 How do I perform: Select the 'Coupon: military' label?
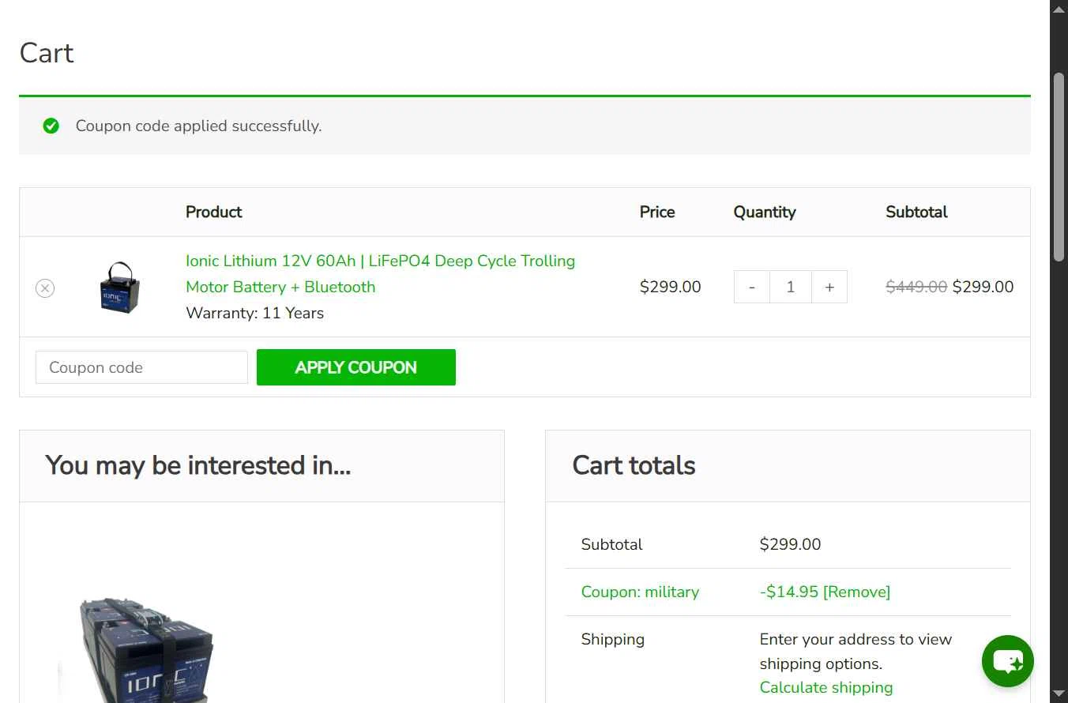(640, 592)
